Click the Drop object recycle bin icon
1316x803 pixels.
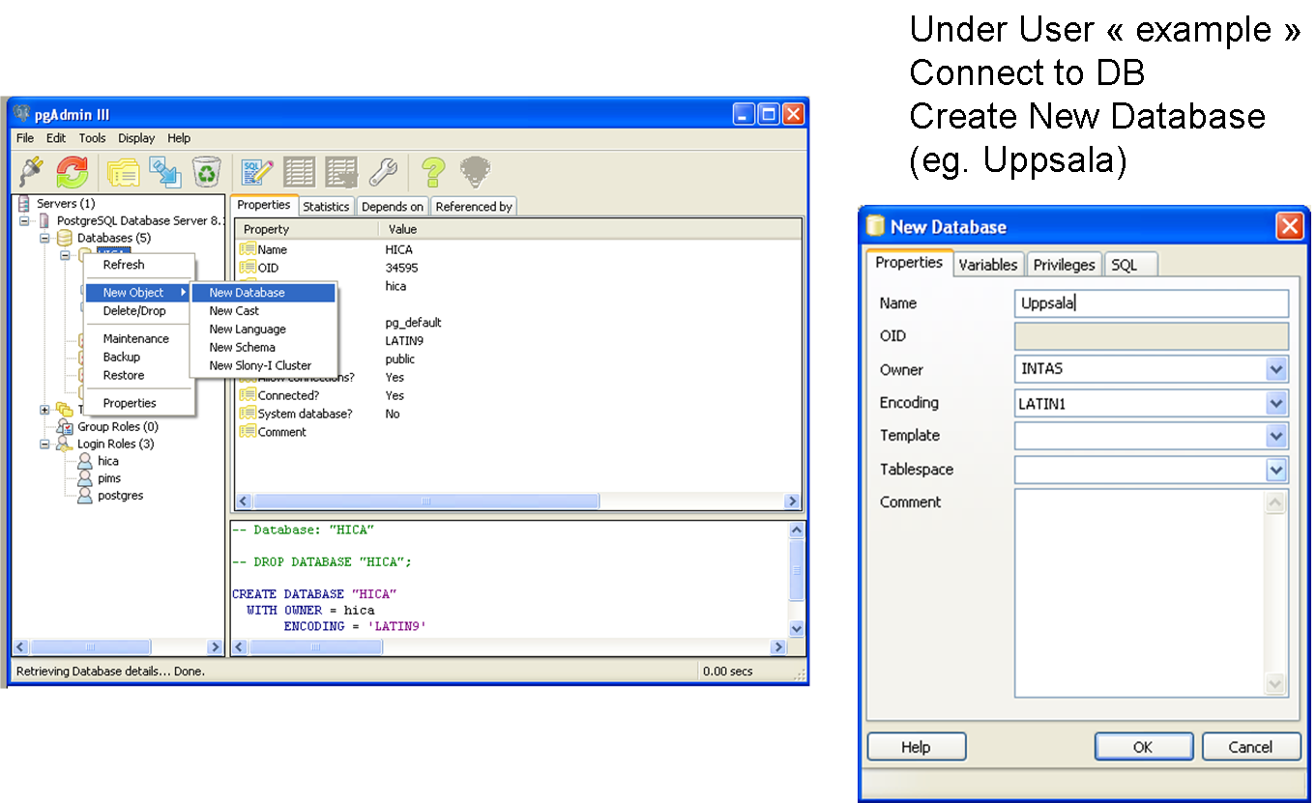click(207, 173)
